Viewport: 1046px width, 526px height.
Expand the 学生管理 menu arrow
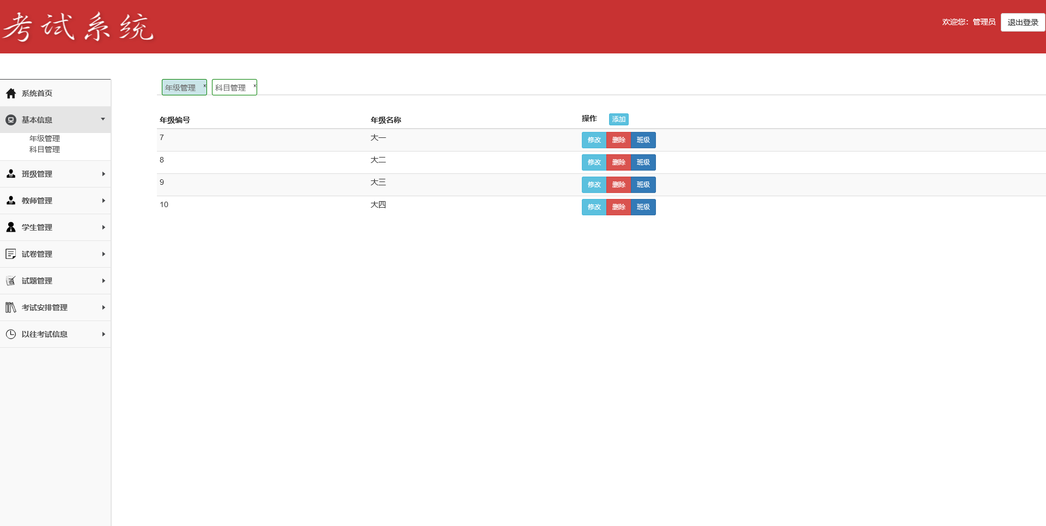tap(104, 227)
